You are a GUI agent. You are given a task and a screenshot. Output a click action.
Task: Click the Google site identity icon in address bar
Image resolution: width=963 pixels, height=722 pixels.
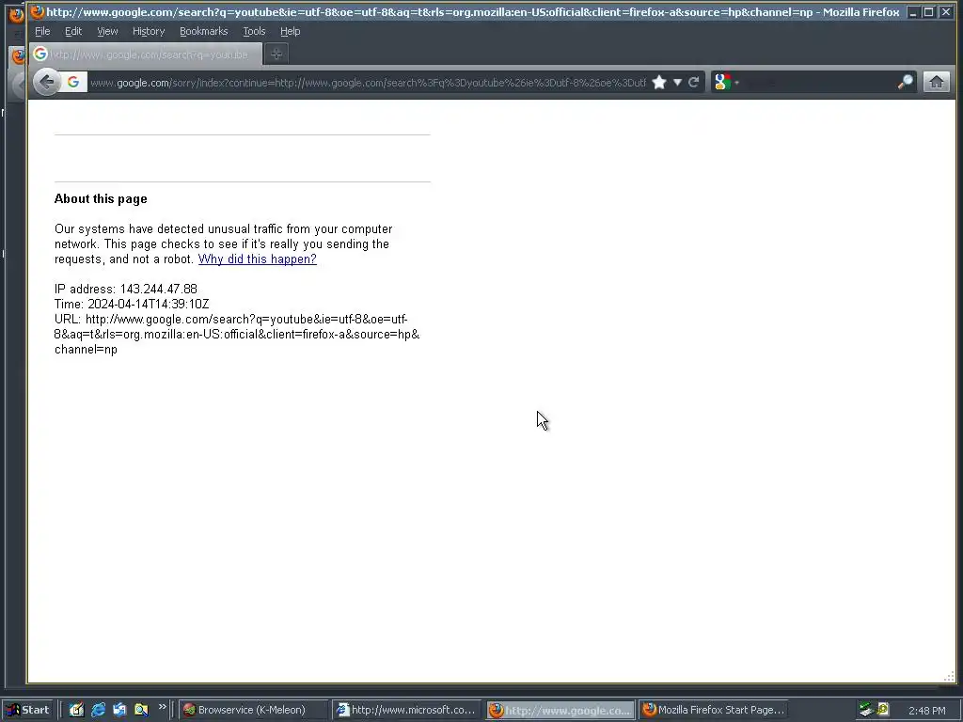(73, 82)
